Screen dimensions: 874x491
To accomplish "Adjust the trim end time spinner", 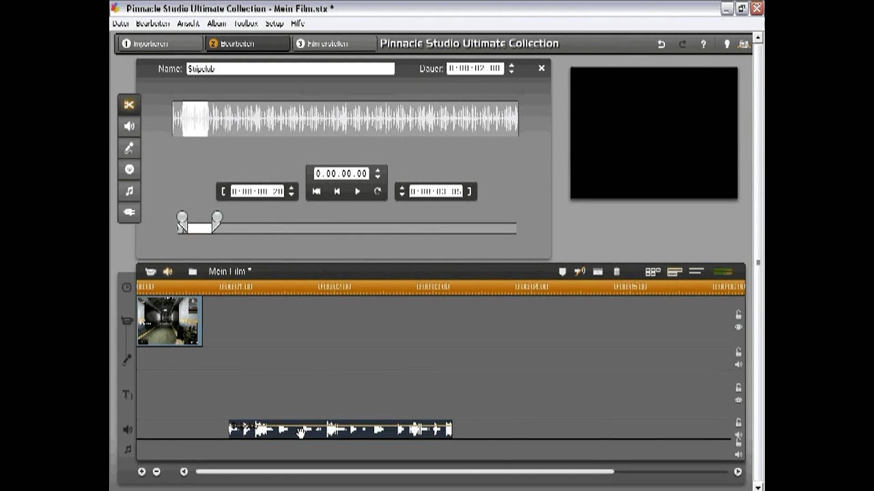I will pos(401,192).
